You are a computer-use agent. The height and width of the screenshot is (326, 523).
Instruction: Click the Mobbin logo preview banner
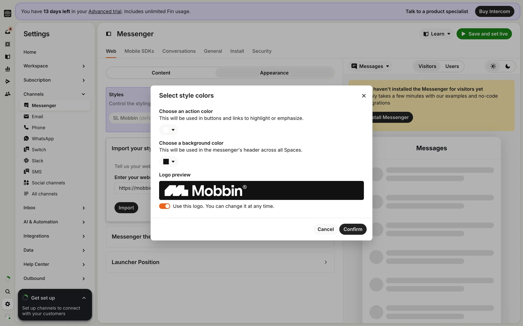coord(261,190)
